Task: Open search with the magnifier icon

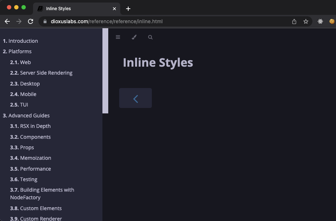Action: click(150, 37)
